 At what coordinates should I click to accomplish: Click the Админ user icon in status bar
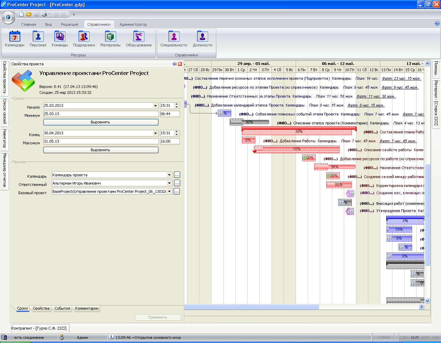click(62, 337)
